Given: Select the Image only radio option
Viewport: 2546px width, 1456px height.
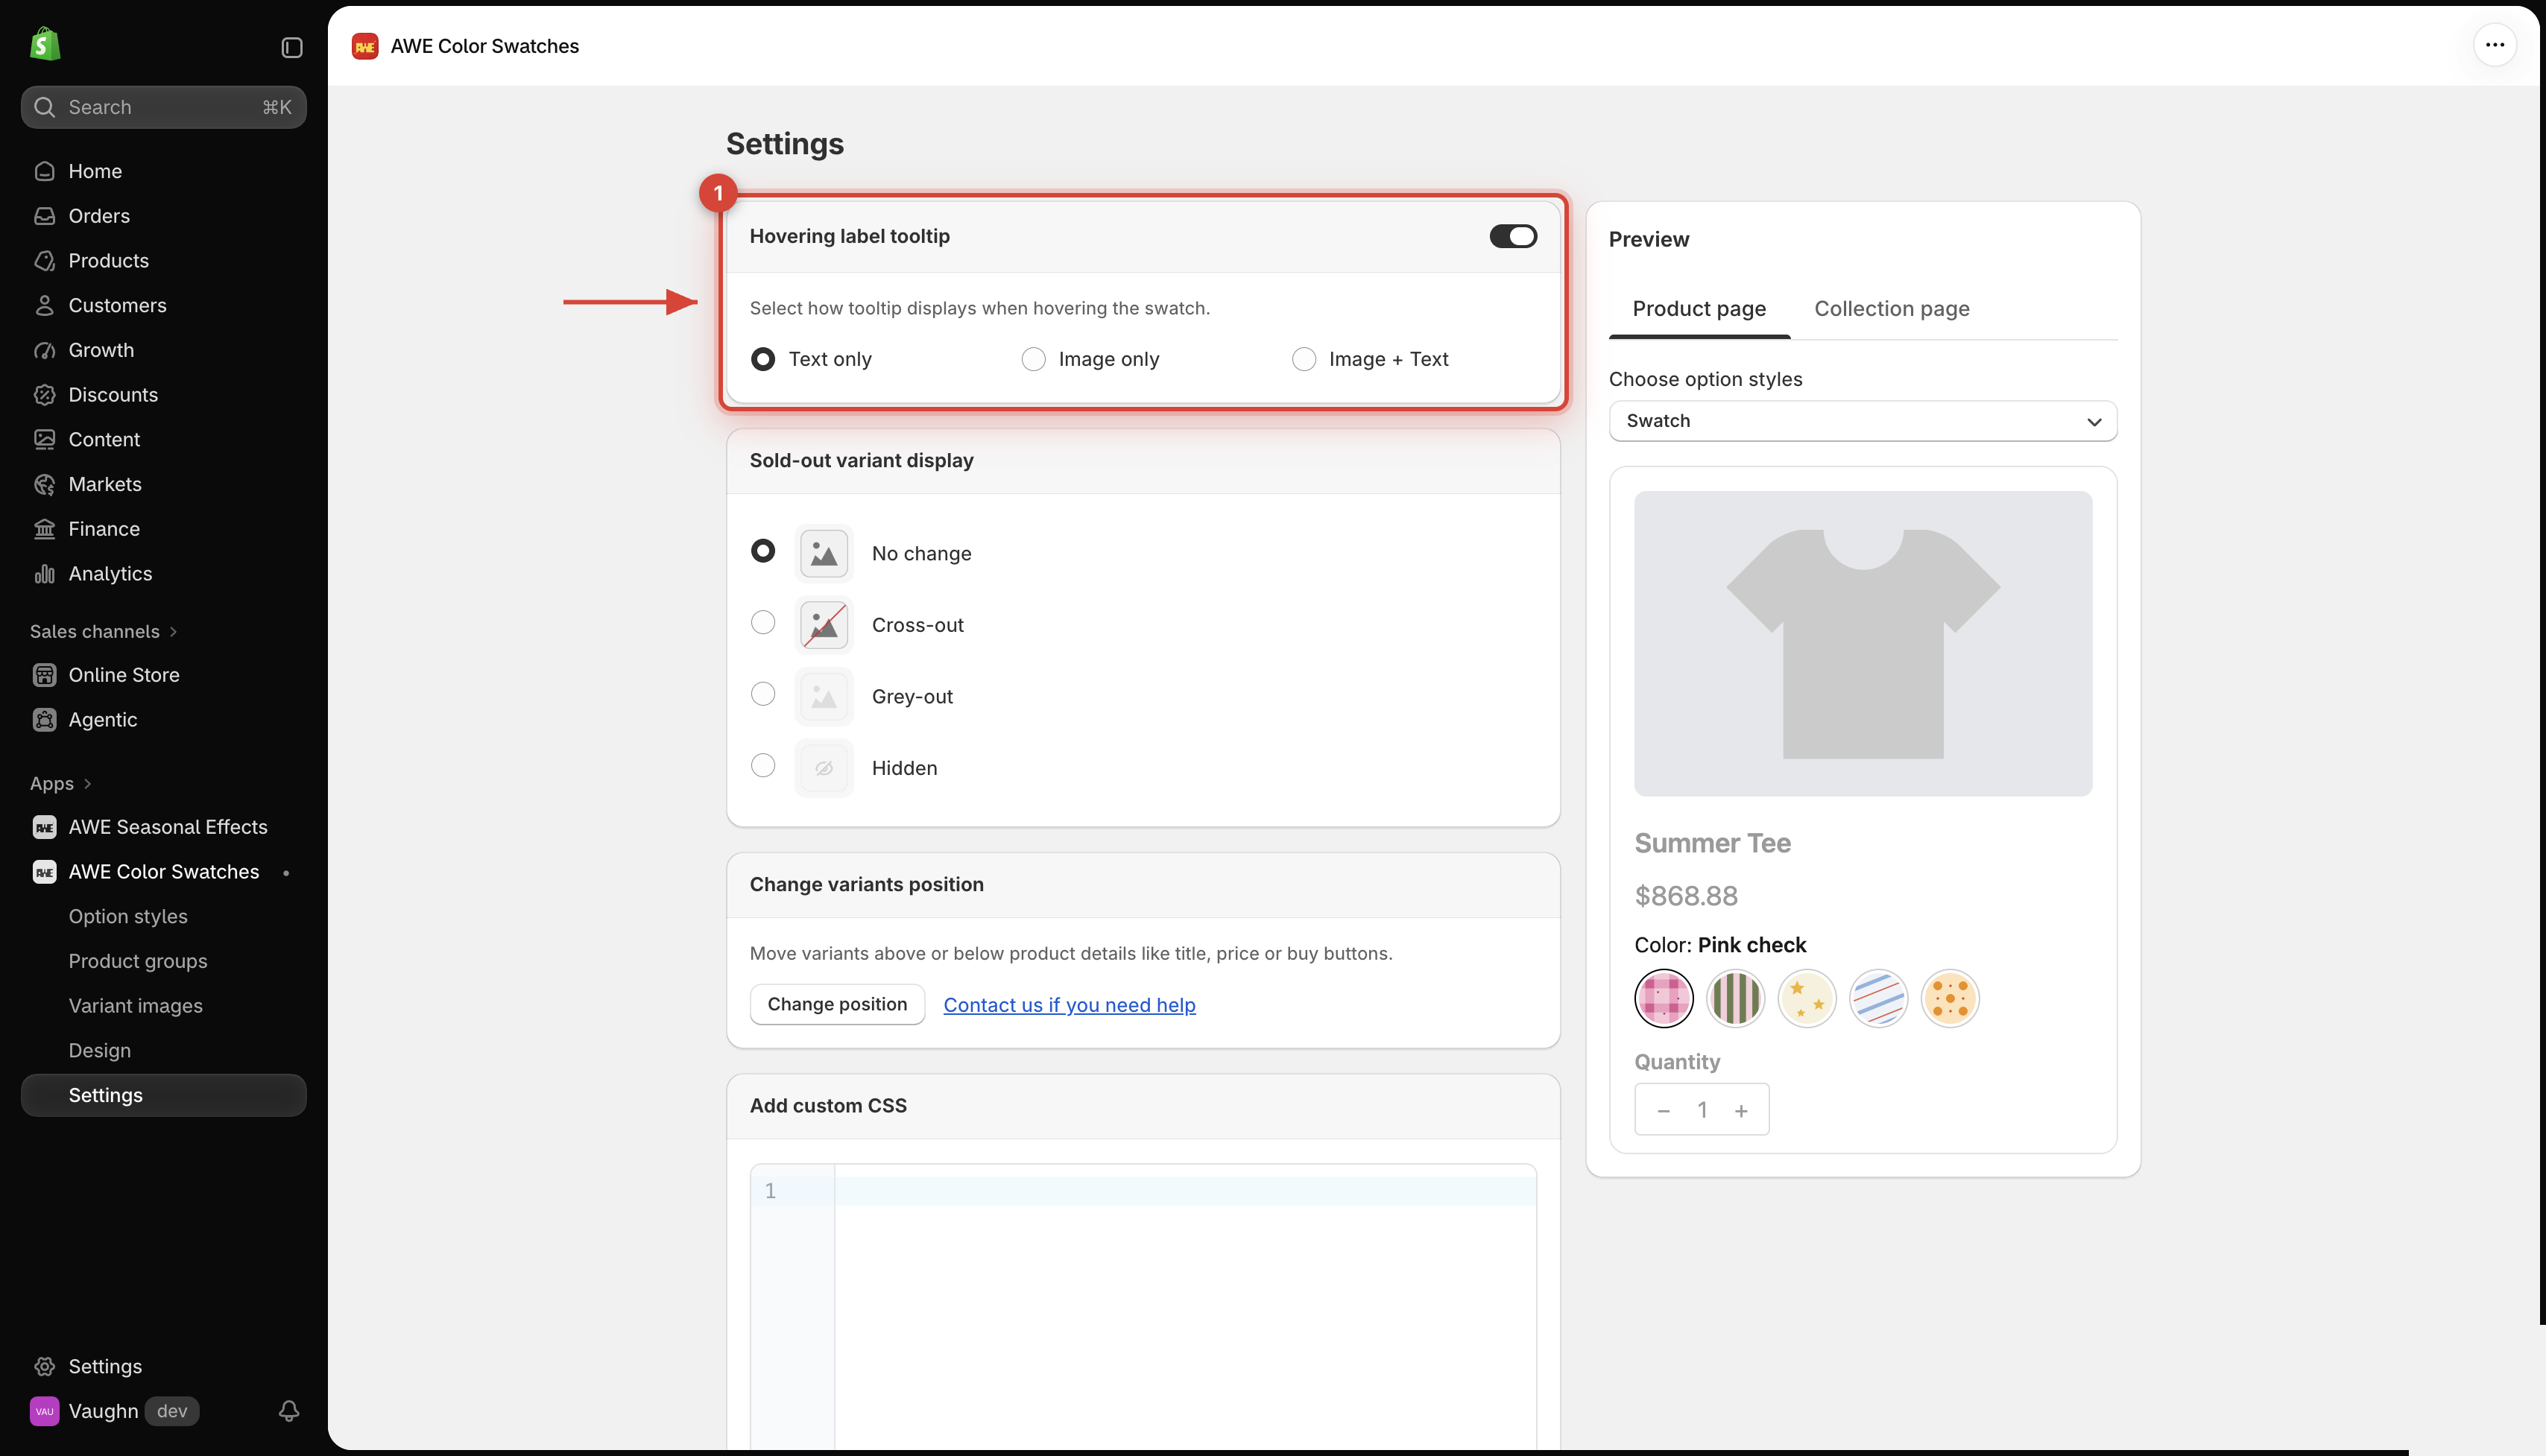Looking at the screenshot, I should coord(1033,359).
